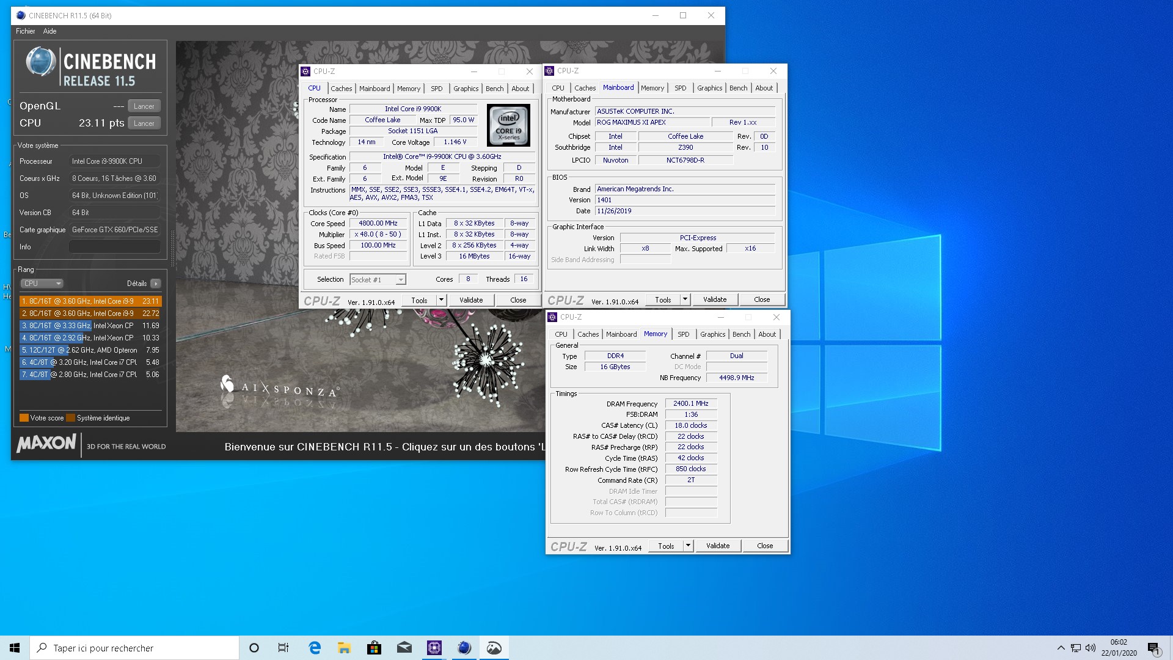Click Close in CPU-Z Memory window

(765, 546)
